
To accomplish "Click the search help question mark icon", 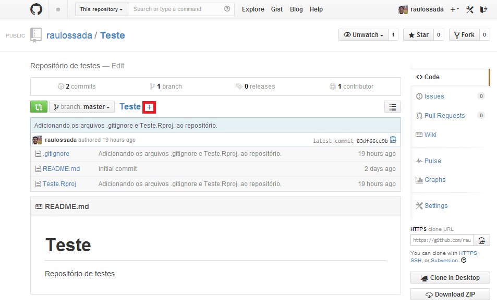I will click(x=227, y=9).
